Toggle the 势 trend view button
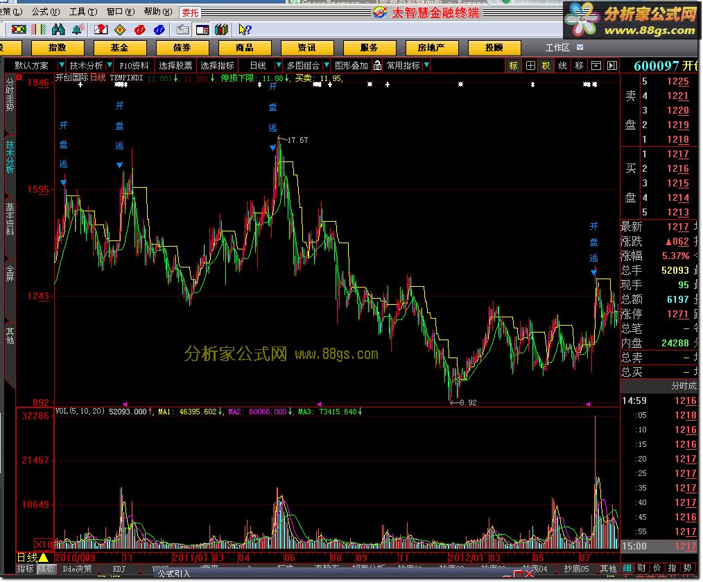The width and height of the screenshot is (703, 582). pyautogui.click(x=687, y=568)
